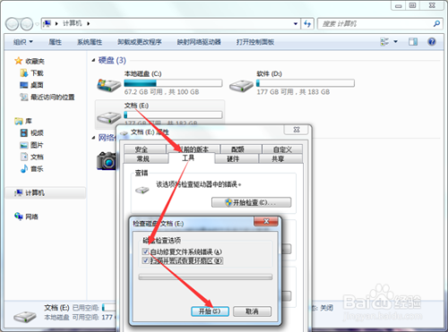
Task: Click 打开控制面板 in the toolbar
Action: point(255,42)
